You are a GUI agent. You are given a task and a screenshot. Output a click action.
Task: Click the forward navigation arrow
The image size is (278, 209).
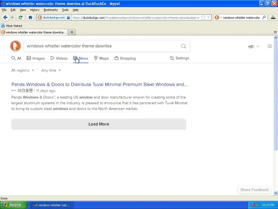click(12, 17)
